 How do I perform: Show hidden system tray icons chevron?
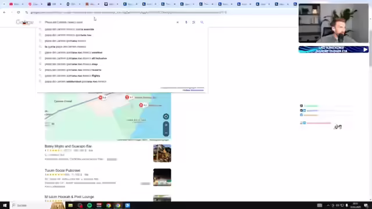[328, 206]
